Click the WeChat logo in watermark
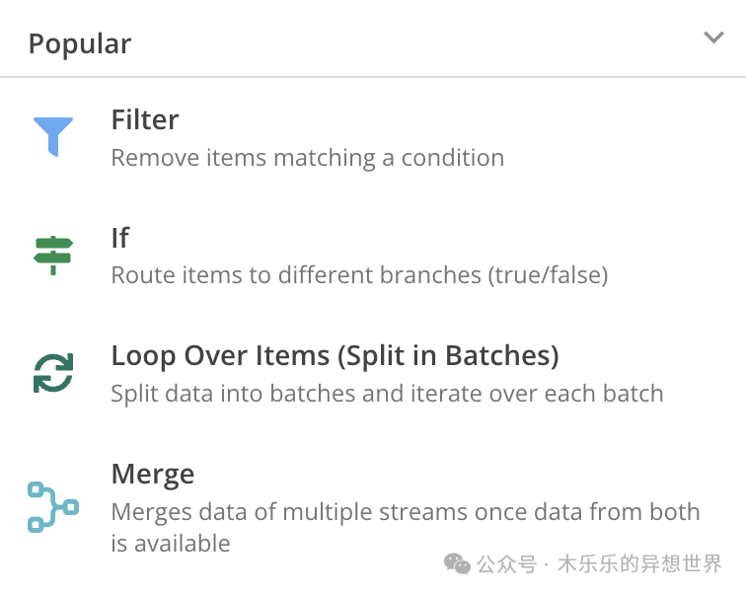This screenshot has width=746, height=594. 457,564
